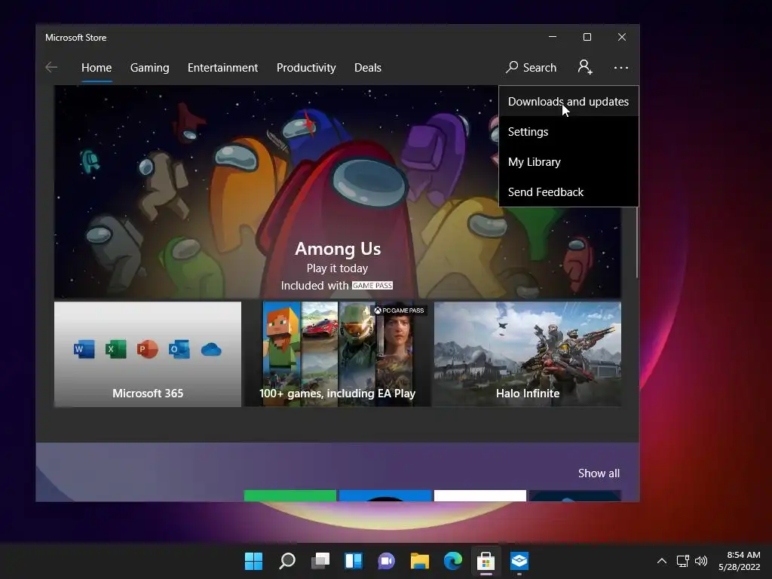
Task: Open Widgets from the taskbar
Action: coord(354,560)
